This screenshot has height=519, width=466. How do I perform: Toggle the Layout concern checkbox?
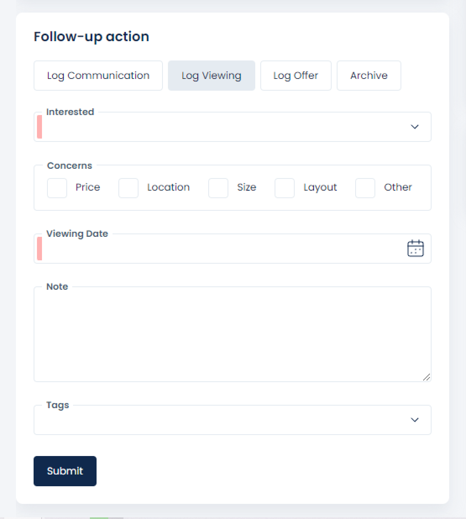pyautogui.click(x=285, y=188)
